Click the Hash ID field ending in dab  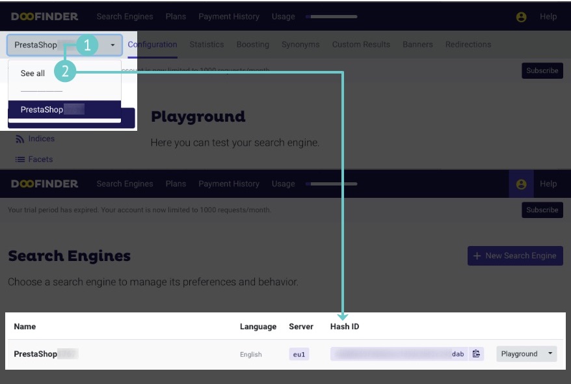(x=399, y=354)
